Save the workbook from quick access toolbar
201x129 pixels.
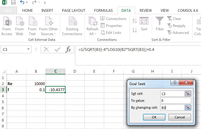(x=13, y=3)
